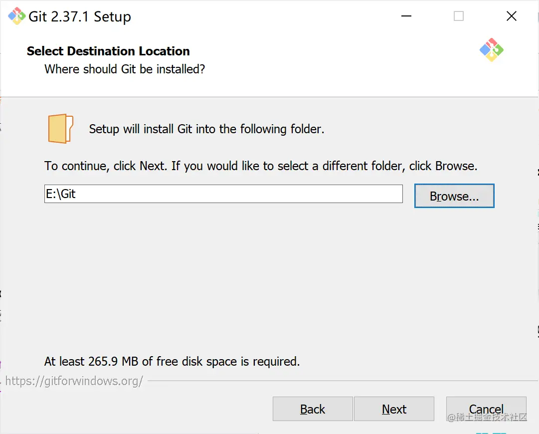The height and width of the screenshot is (434, 539).
Task: Focus the destination path field E:\Git
Action: click(x=223, y=194)
